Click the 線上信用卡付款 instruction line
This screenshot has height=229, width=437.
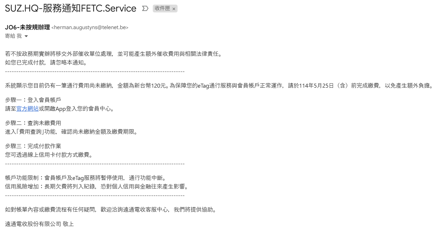[x=49, y=155]
